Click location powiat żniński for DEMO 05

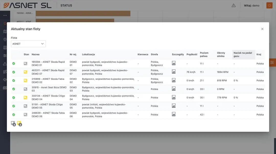(x=104, y=106)
